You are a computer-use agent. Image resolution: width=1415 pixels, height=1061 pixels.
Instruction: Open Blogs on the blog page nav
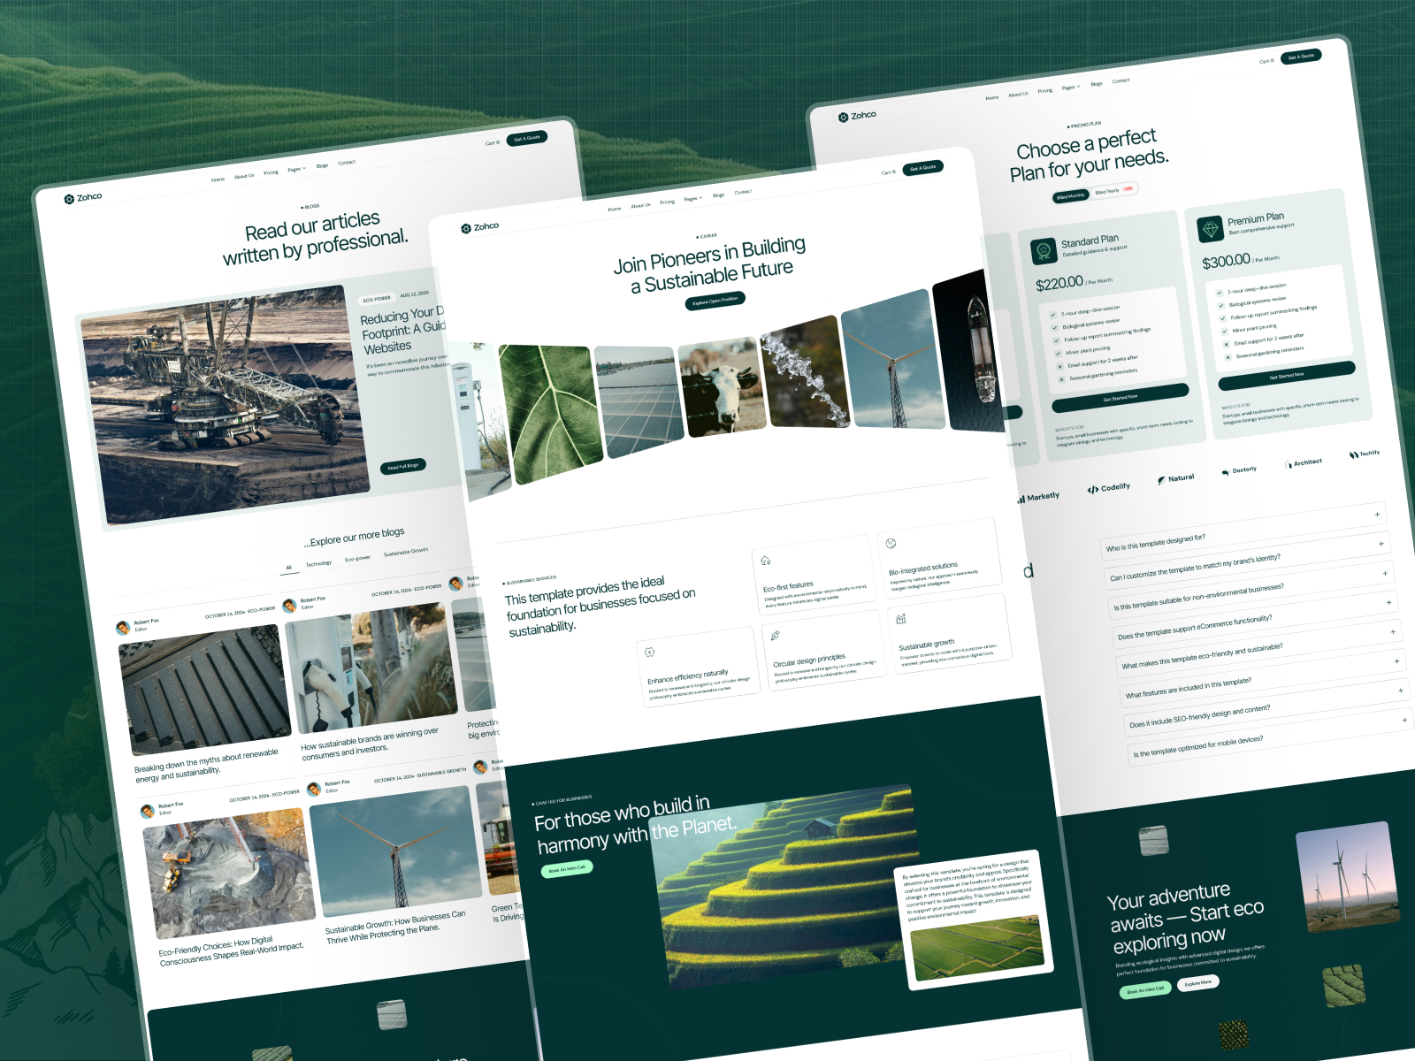coord(322,165)
